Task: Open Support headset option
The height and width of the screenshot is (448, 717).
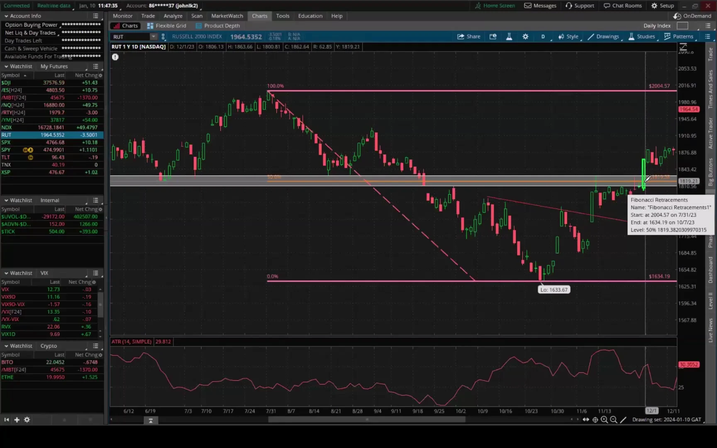Action: pyautogui.click(x=580, y=6)
